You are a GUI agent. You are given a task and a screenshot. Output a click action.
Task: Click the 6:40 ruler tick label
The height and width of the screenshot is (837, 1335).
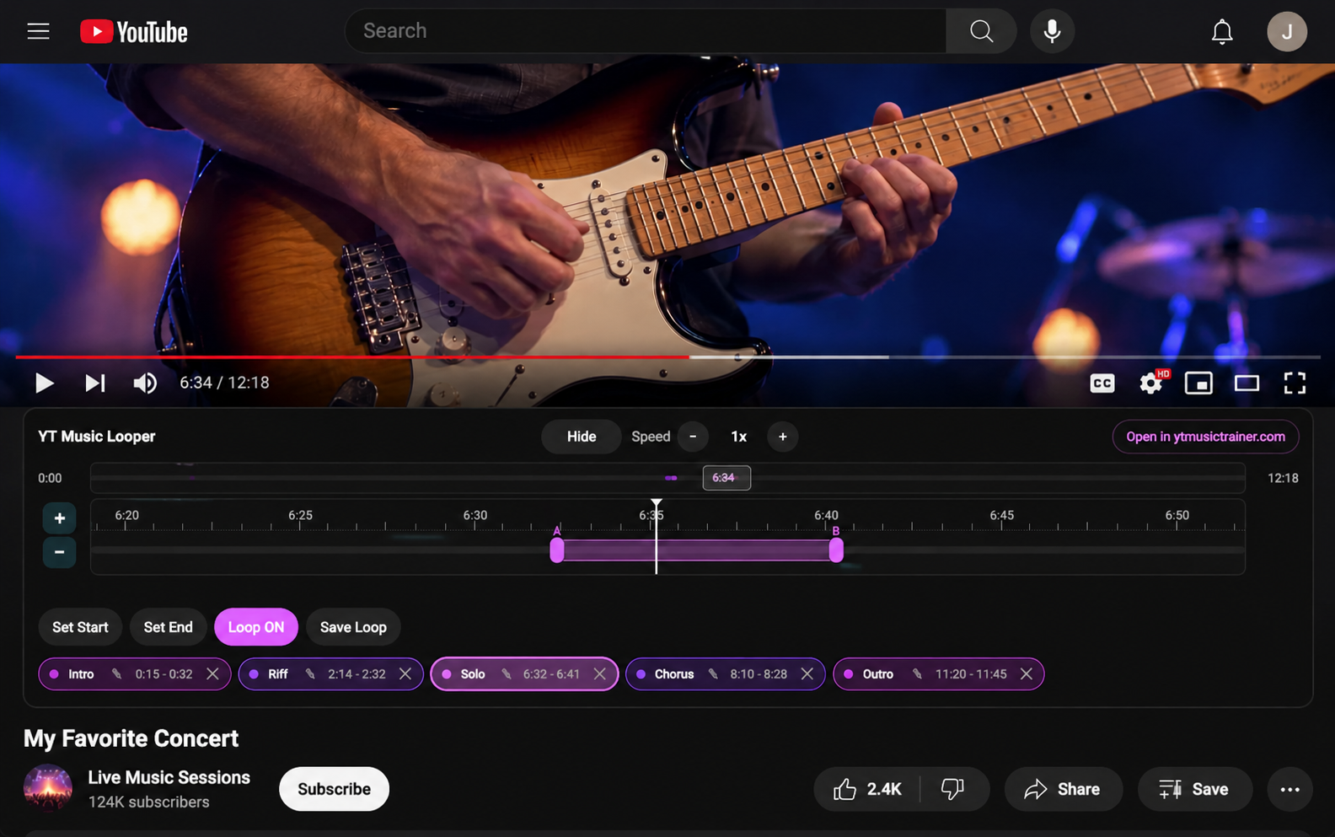tap(826, 515)
